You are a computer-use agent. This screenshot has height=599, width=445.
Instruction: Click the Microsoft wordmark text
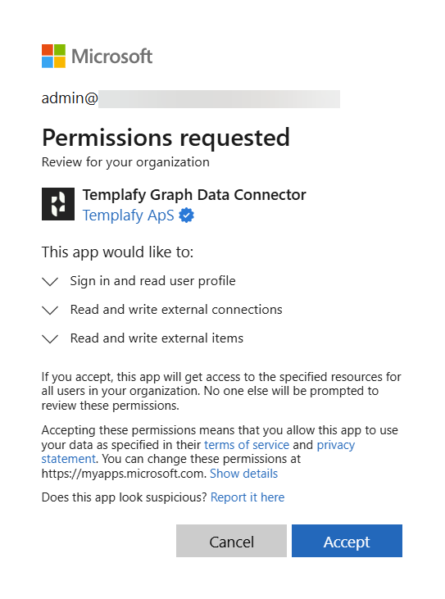[x=112, y=57]
